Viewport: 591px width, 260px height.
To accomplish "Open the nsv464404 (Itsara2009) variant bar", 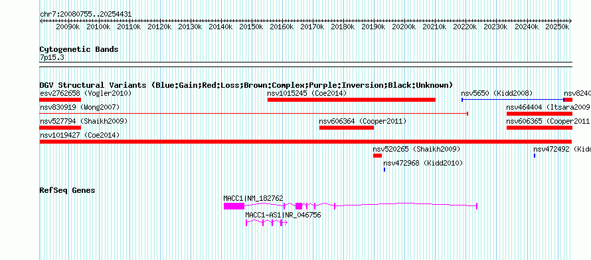I will point(539,114).
